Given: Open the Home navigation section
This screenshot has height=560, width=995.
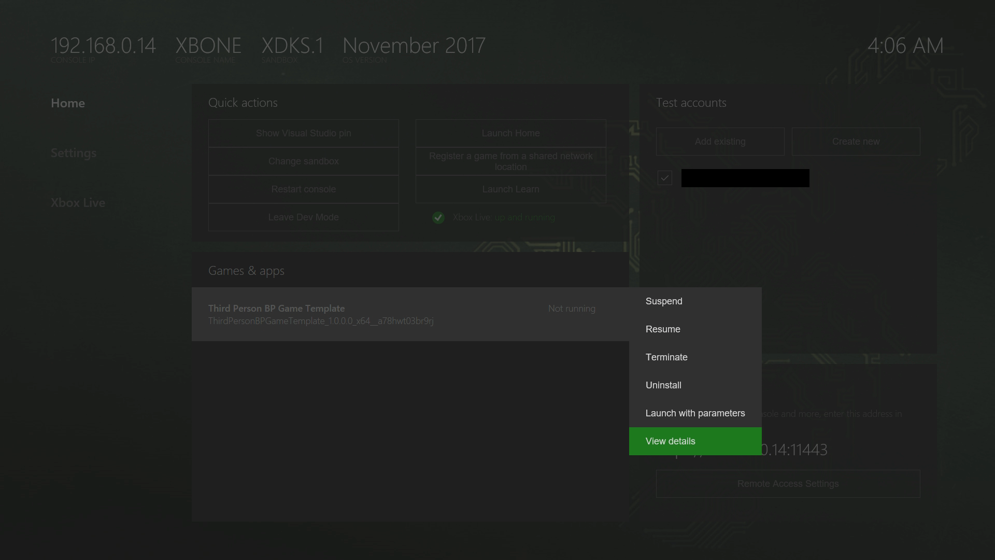Looking at the screenshot, I should click(x=68, y=103).
